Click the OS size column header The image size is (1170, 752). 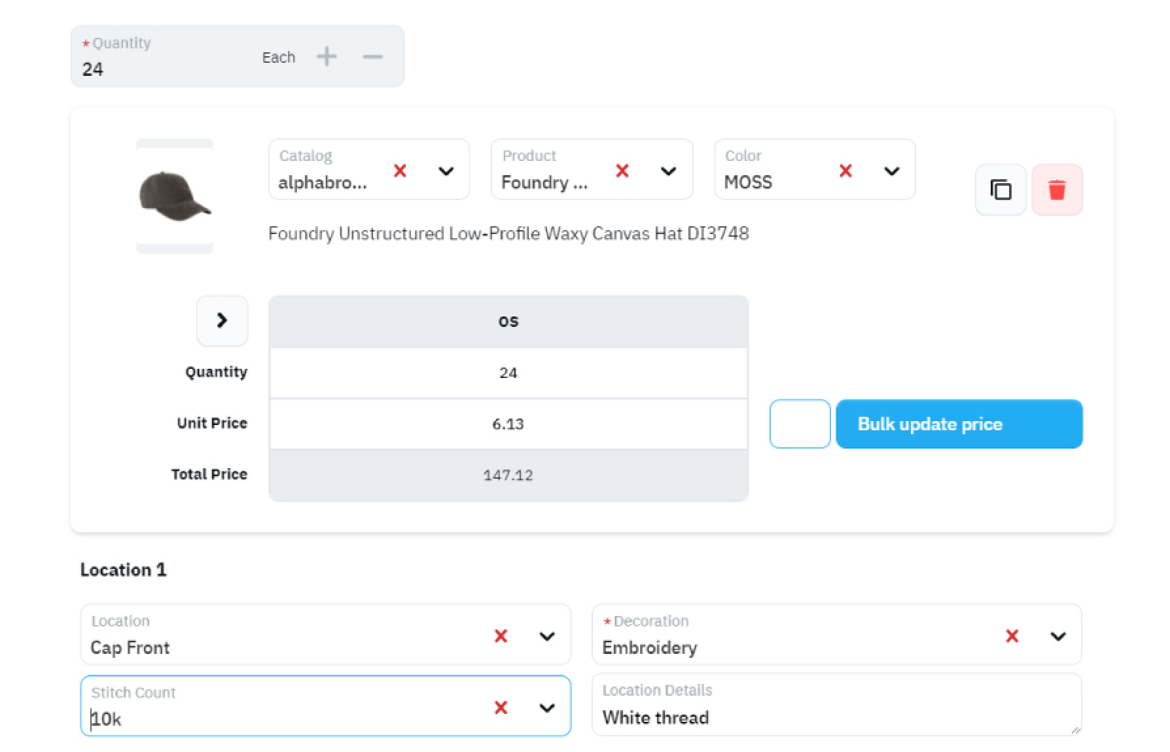(508, 321)
